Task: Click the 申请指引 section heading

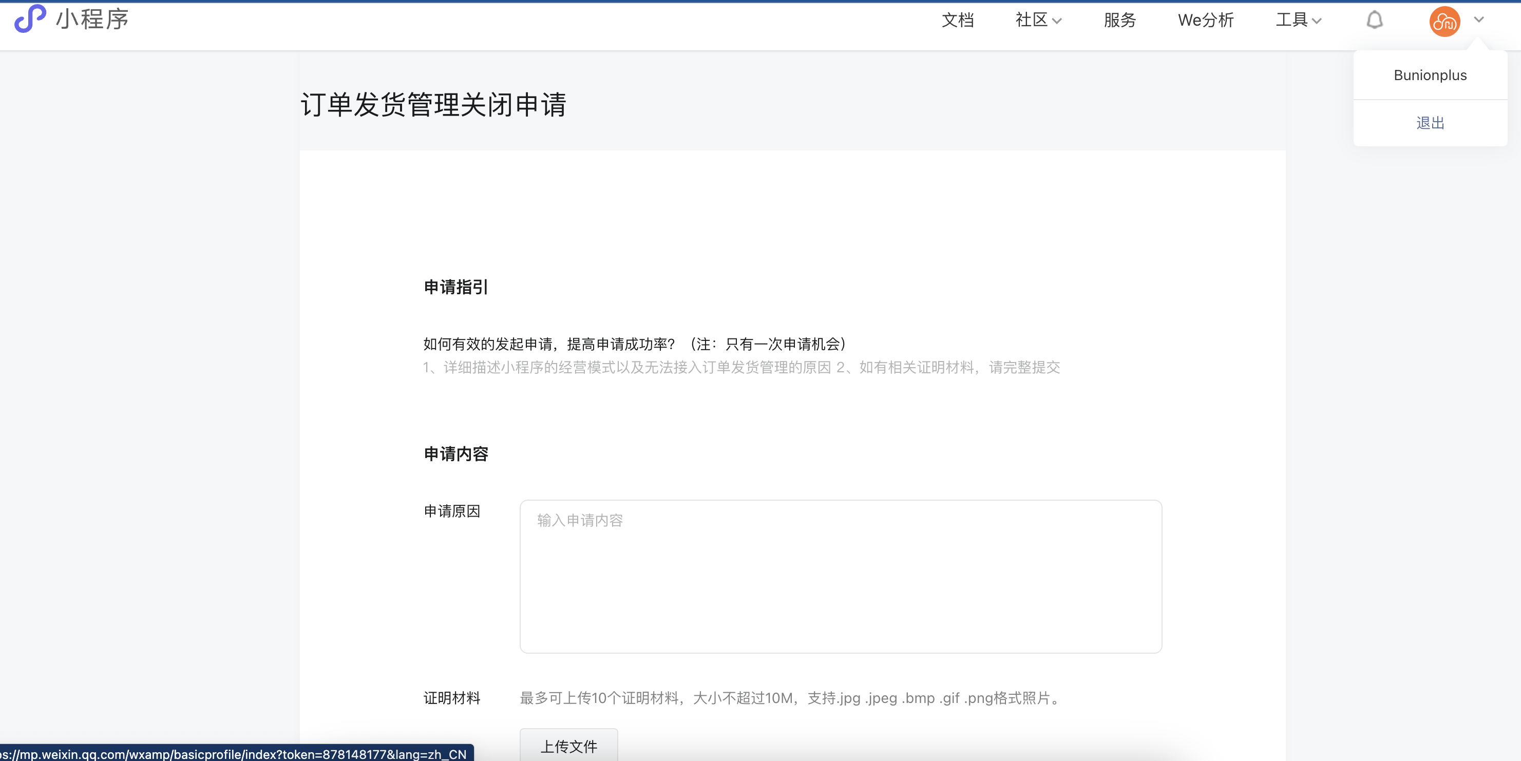Action: click(x=456, y=287)
